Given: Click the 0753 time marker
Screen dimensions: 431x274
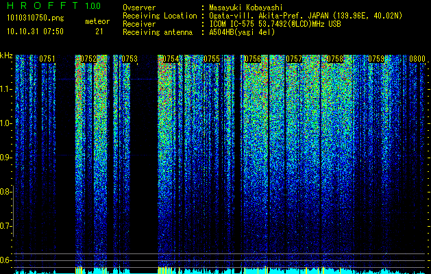Looking at the screenshot, I should (130, 59).
